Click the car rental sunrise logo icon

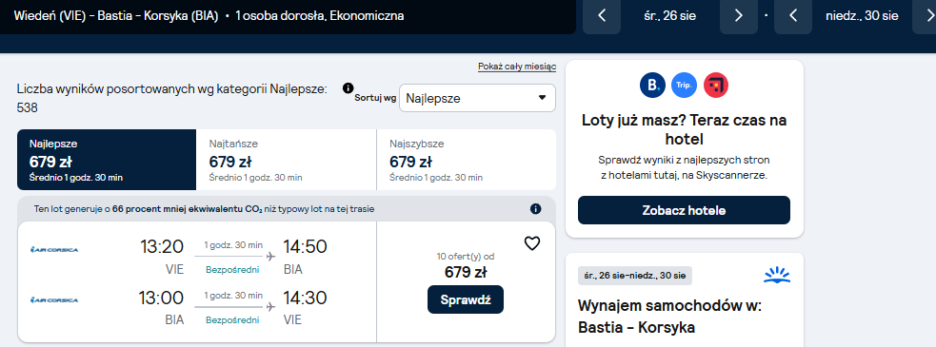[x=777, y=275]
